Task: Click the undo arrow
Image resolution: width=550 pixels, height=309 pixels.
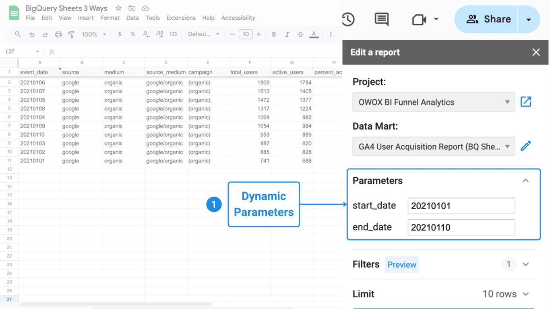Action: point(32,35)
